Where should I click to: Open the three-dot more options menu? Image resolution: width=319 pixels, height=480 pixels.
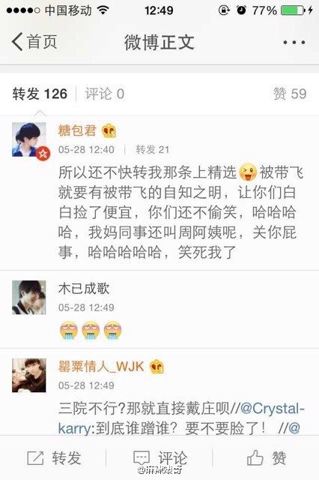point(294,42)
